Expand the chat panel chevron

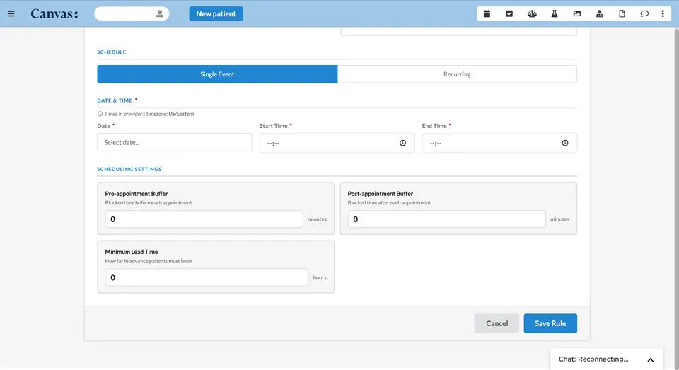(651, 359)
